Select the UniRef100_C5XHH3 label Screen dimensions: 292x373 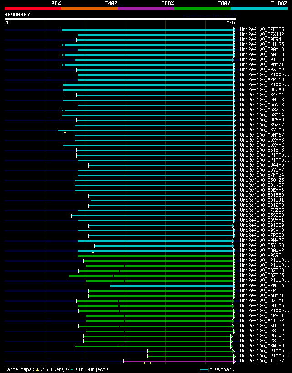point(262,140)
